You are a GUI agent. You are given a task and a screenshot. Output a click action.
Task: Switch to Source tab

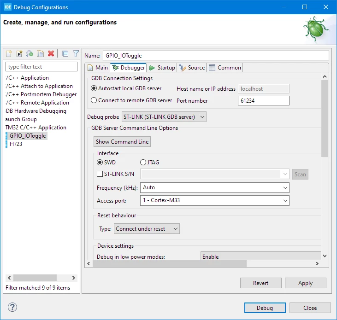[x=192, y=68]
